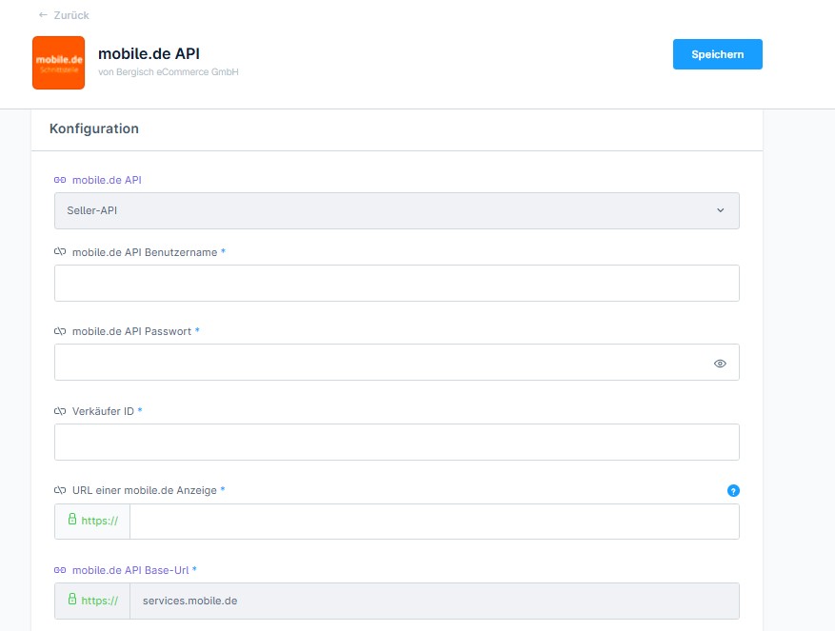This screenshot has height=631, width=835.
Task: Toggle inheritance icon beside API Base-Url label
Action: point(60,570)
